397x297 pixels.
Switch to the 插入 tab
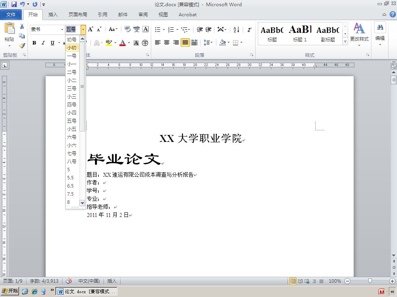53,15
